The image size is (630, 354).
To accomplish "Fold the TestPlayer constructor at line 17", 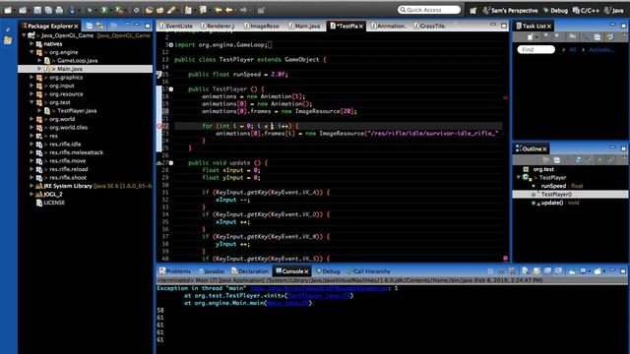I will coord(171,89).
